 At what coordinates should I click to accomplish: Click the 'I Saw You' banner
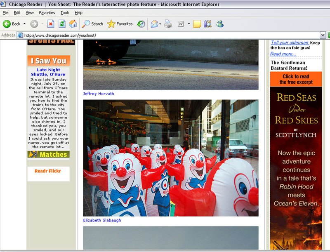pos(49,61)
